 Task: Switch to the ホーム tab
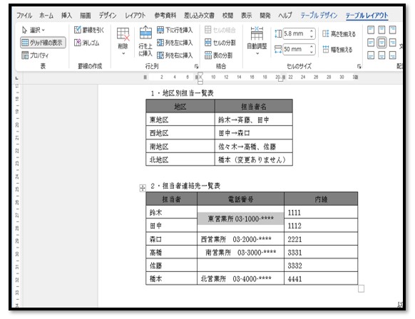(46, 16)
